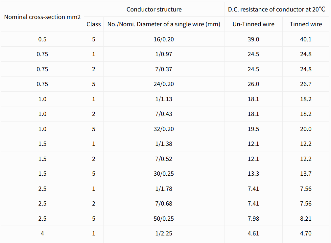Click the "Un-Tinned wire" column header
Image resolution: width=331 pixels, height=243 pixels.
click(x=253, y=24)
